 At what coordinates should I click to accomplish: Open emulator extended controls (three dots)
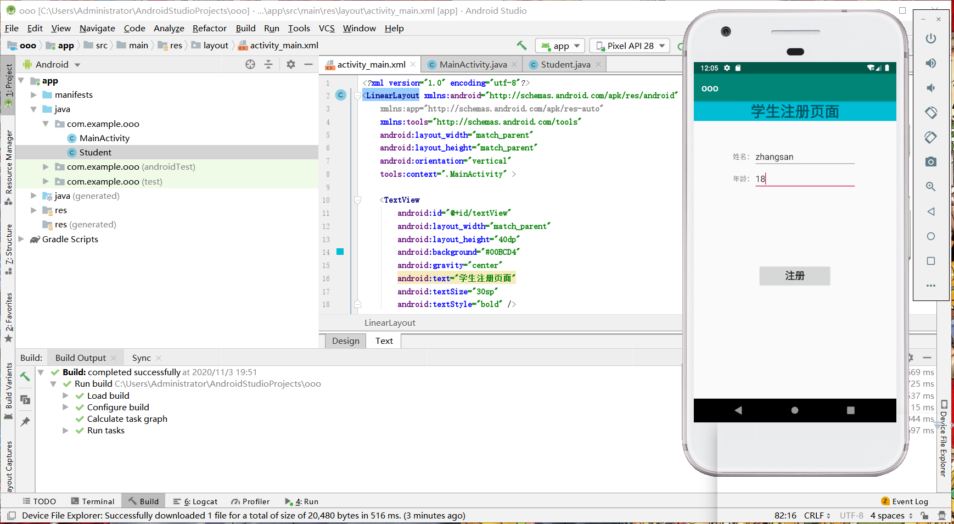click(x=931, y=286)
